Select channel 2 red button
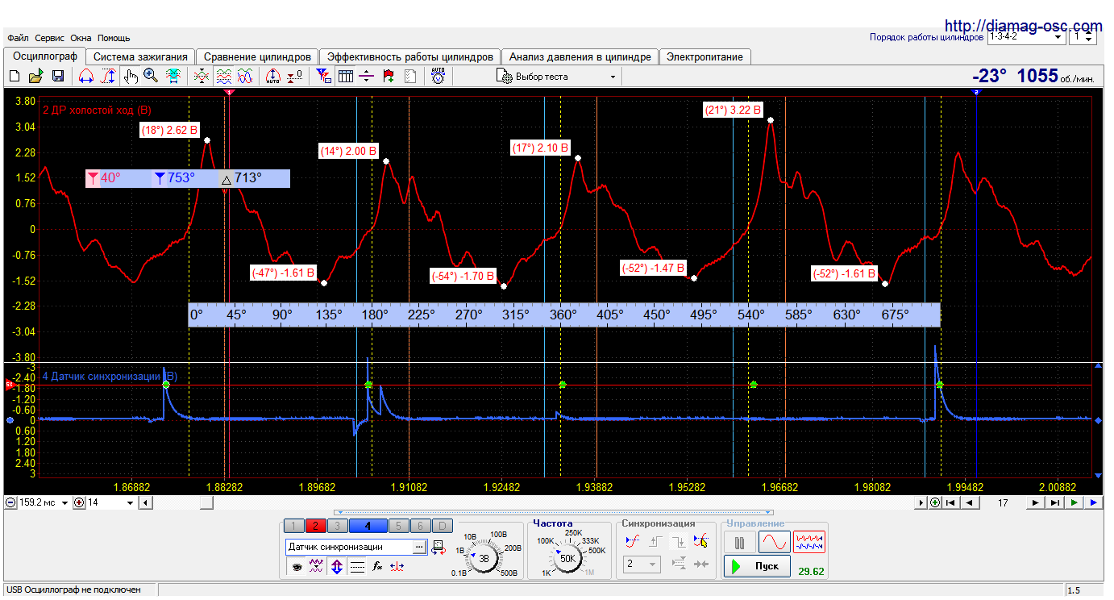The width and height of the screenshot is (1114, 600). 316,527
